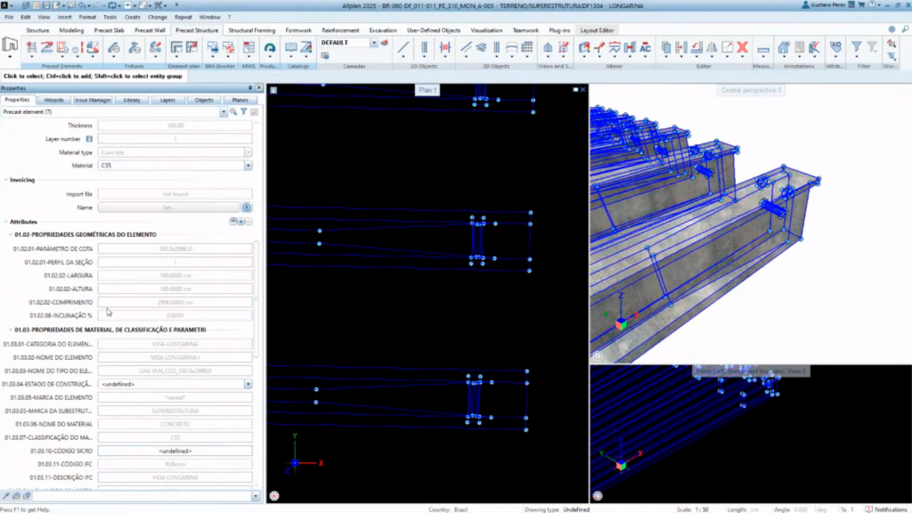
Task: Click the Mirror tool in the Editar group
Action: pos(712,48)
